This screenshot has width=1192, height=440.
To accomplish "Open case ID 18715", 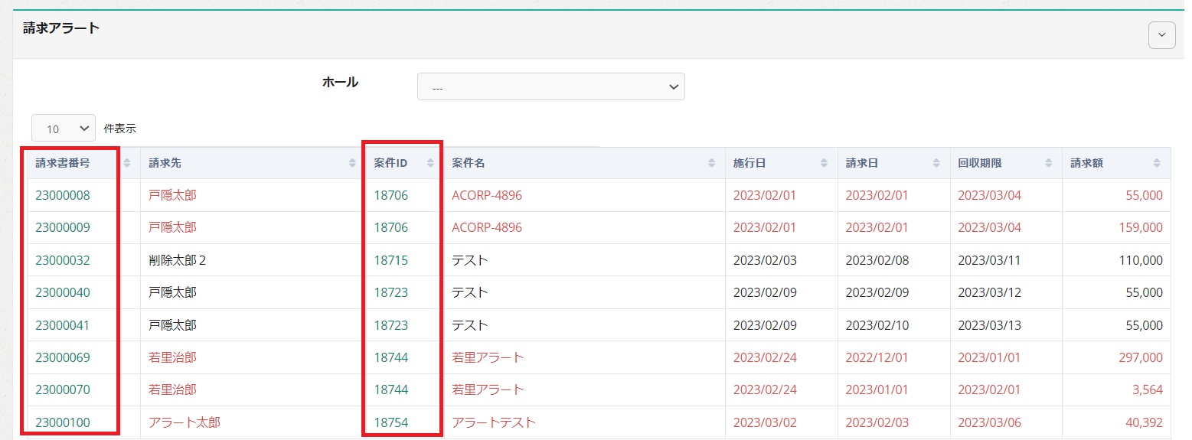I will click(391, 260).
